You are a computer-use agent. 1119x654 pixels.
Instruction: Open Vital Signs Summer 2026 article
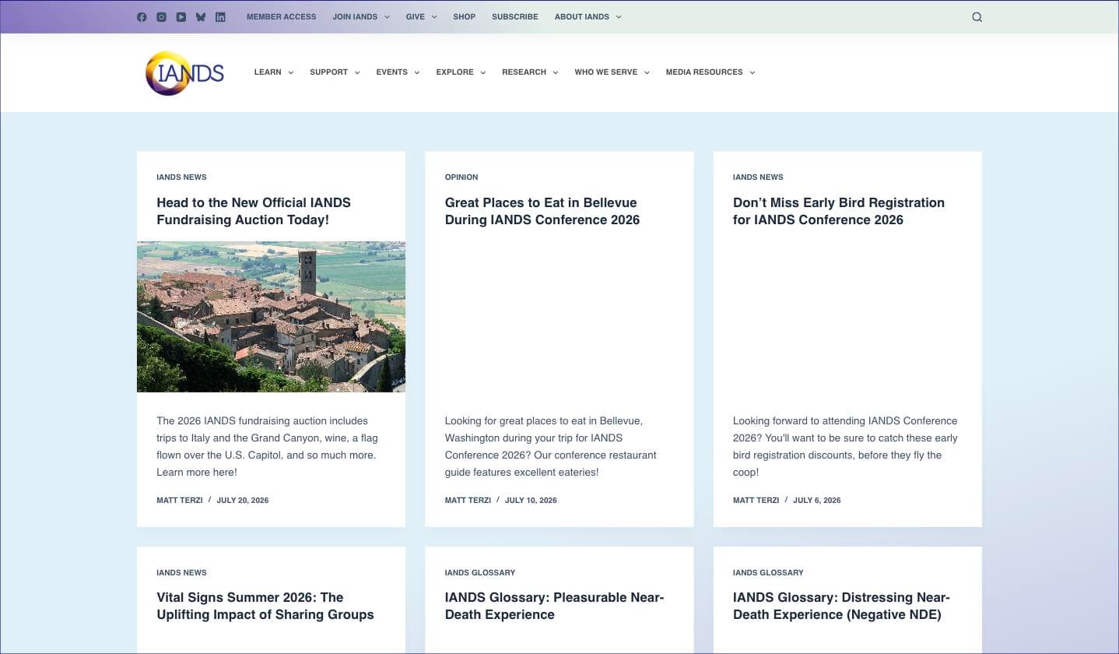coord(265,606)
